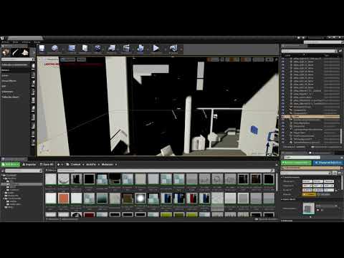This screenshot has width=344, height=258.
Task: Click blue Blueprint/Add Script button
Action: point(328,163)
